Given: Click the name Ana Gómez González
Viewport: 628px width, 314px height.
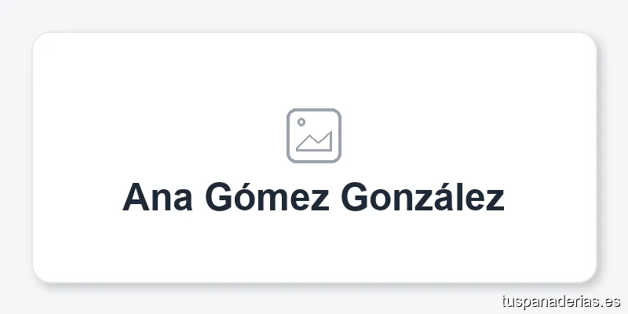Looking at the screenshot, I should point(314,199).
